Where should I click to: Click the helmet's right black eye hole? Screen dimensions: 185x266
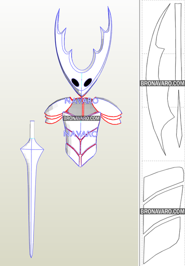point(88,82)
